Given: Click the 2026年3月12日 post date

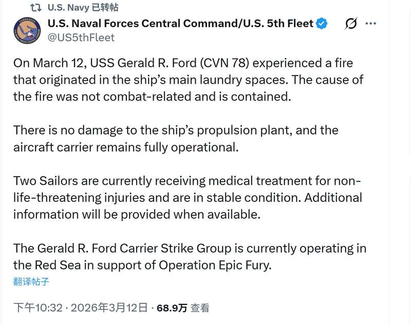Looking at the screenshot, I should click(109, 308).
